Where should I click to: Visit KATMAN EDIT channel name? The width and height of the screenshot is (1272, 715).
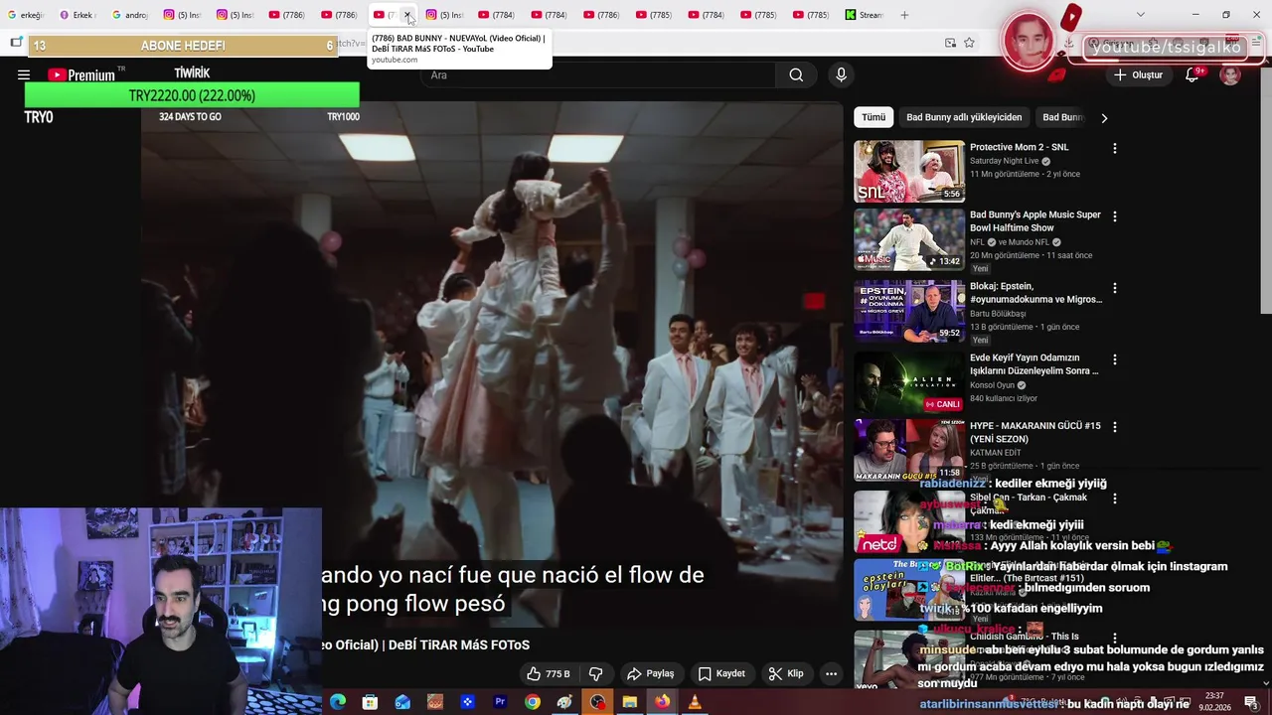(x=996, y=453)
